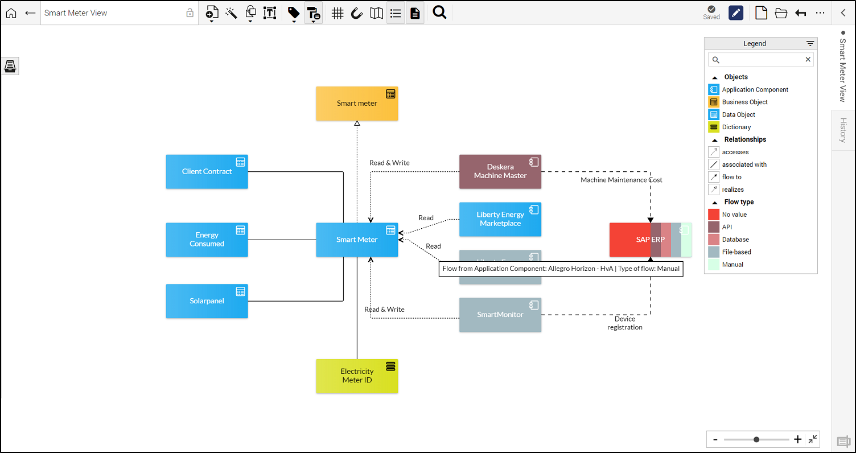Open the more options ellipsis menu
The width and height of the screenshot is (856, 453).
pos(820,13)
